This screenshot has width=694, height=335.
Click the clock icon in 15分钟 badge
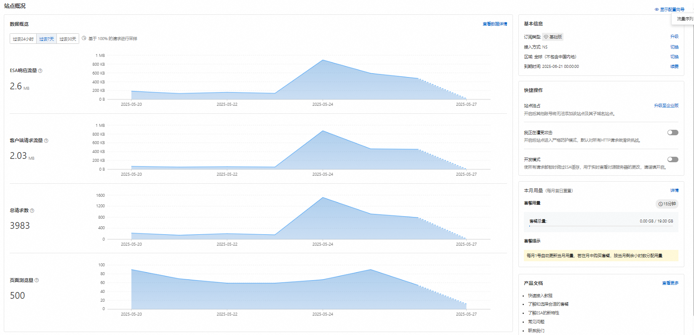click(660, 204)
